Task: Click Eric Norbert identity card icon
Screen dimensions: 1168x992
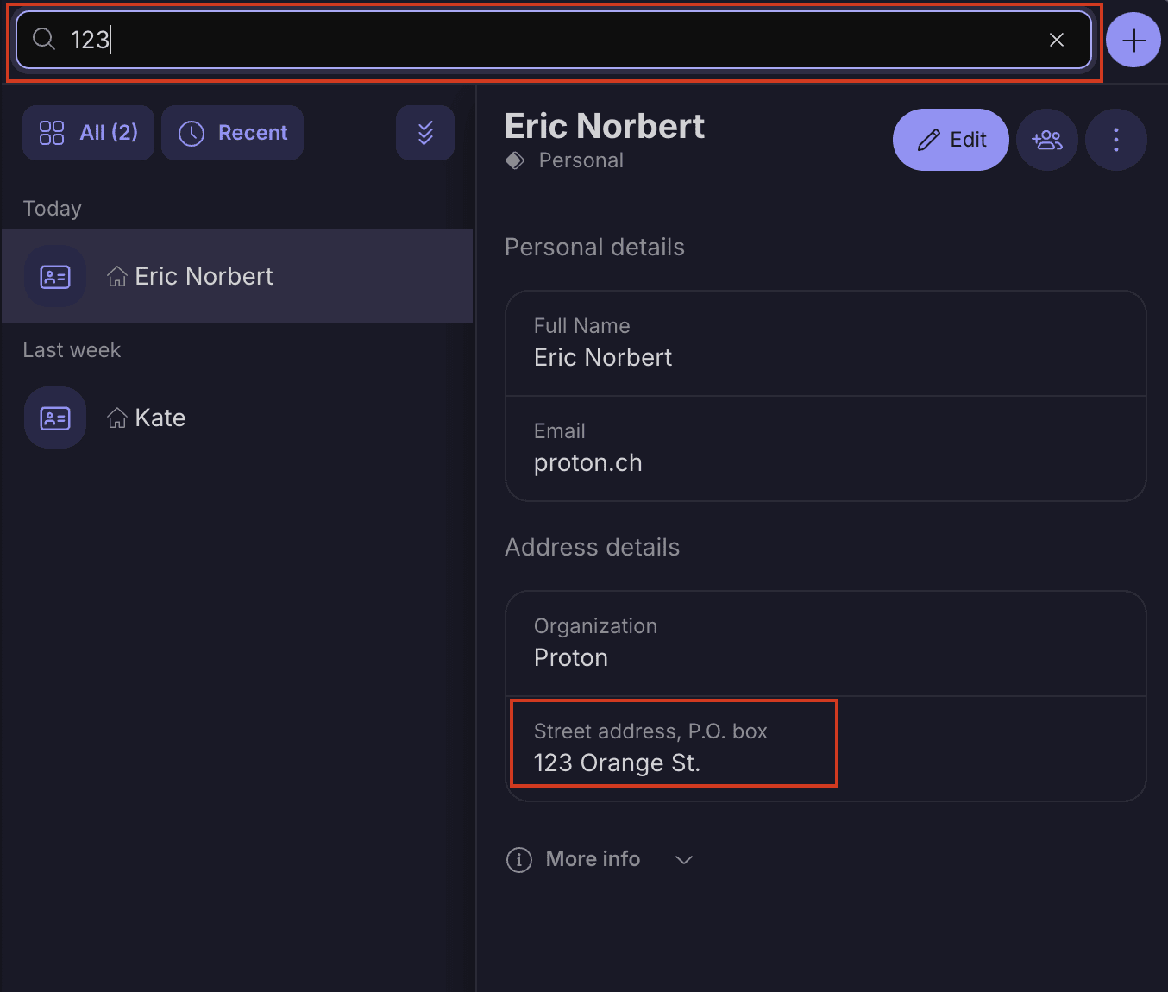Action: [x=55, y=277]
